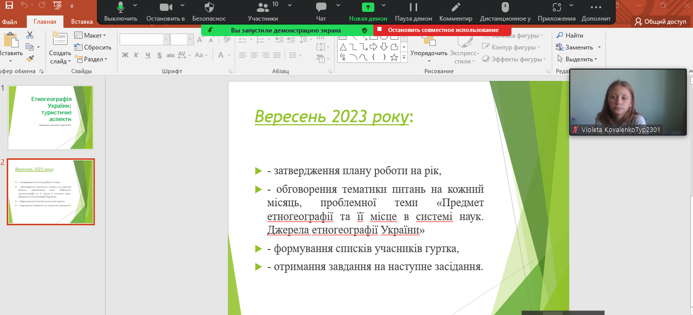This screenshot has width=693, height=315.
Task: Open the Annotate pencil tool
Action: point(456,7)
